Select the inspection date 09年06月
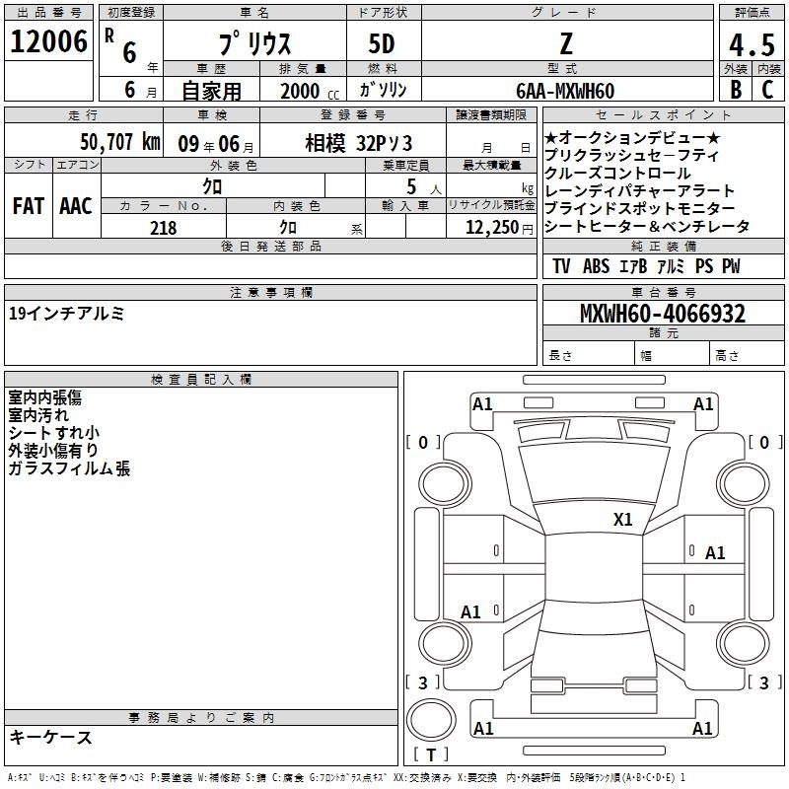This screenshot has height=789, width=789. point(216,144)
